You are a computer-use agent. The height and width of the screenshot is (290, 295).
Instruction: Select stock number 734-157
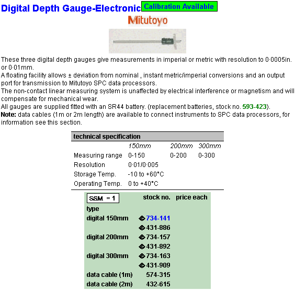pyautogui.click(x=158, y=237)
